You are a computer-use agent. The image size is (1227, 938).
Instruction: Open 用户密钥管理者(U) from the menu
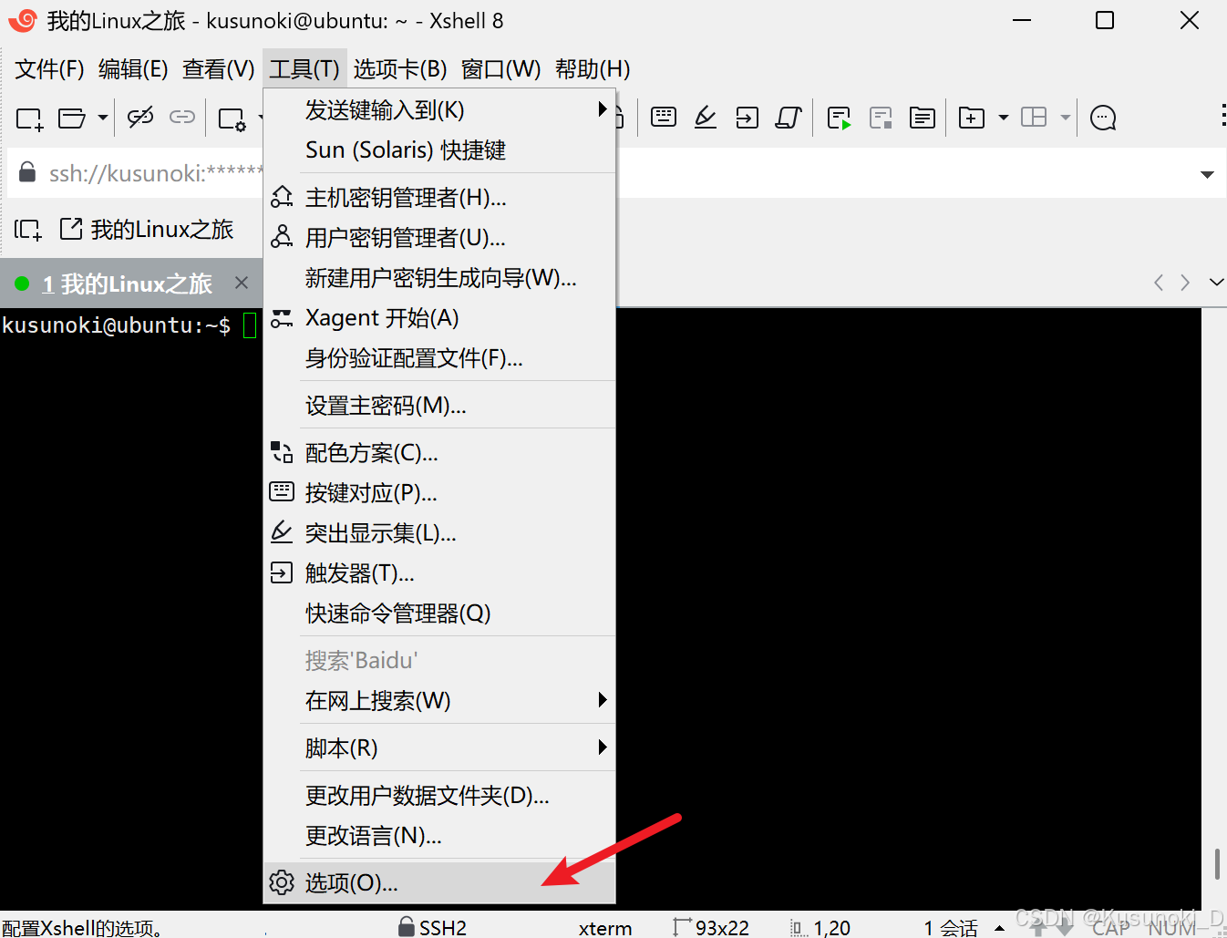[439, 238]
